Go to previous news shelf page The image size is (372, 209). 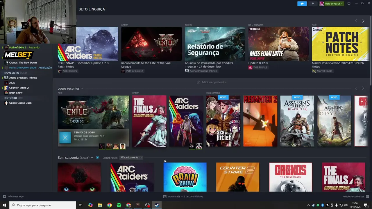(356, 21)
